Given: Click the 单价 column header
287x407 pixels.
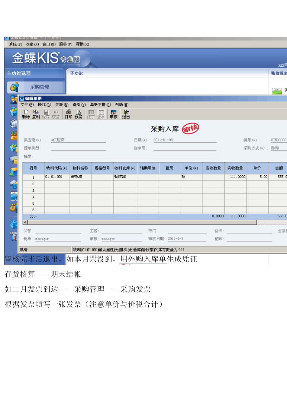Looking at the screenshot, I should 257,168.
